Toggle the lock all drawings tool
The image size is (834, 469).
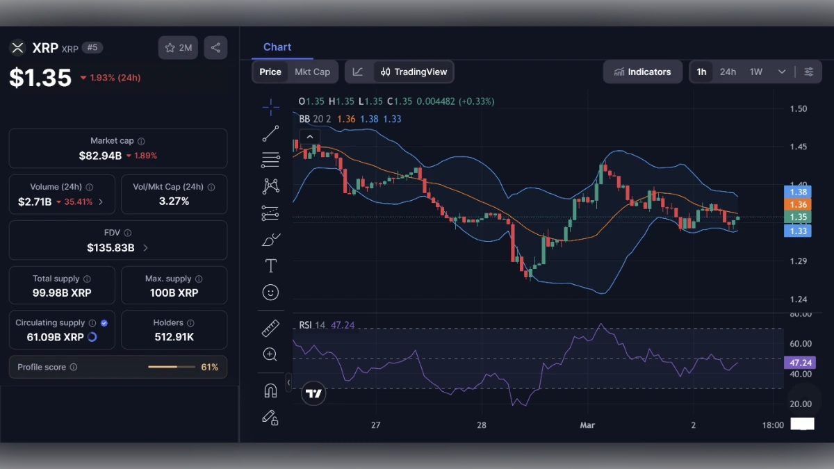click(270, 418)
